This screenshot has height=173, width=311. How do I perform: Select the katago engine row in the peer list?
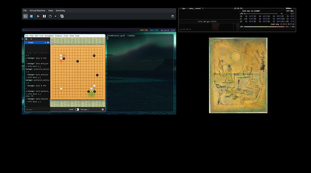37,43
